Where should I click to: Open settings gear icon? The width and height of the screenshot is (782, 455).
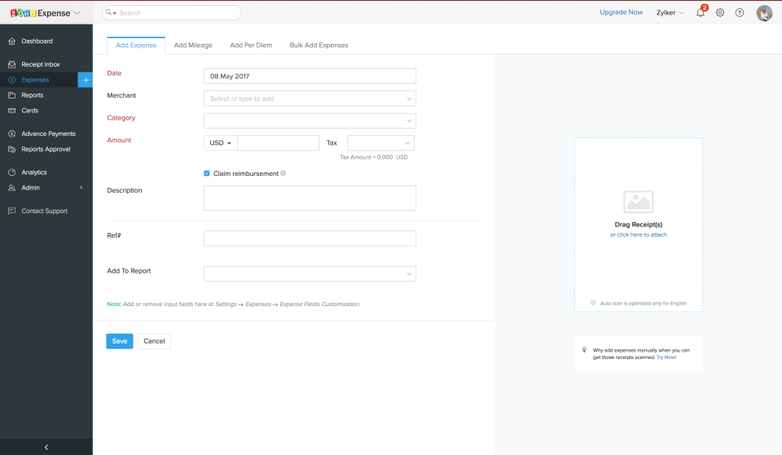720,13
